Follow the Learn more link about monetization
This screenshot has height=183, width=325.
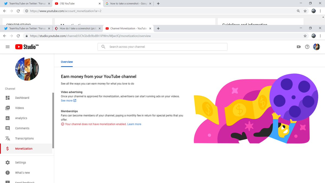tap(134, 124)
